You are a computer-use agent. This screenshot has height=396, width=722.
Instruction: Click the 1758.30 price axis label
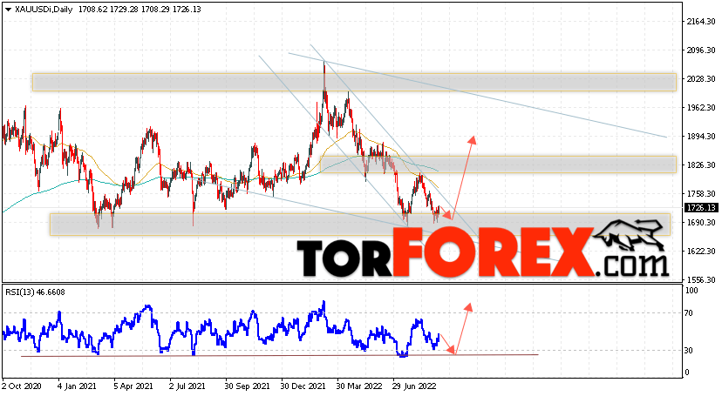click(x=701, y=194)
